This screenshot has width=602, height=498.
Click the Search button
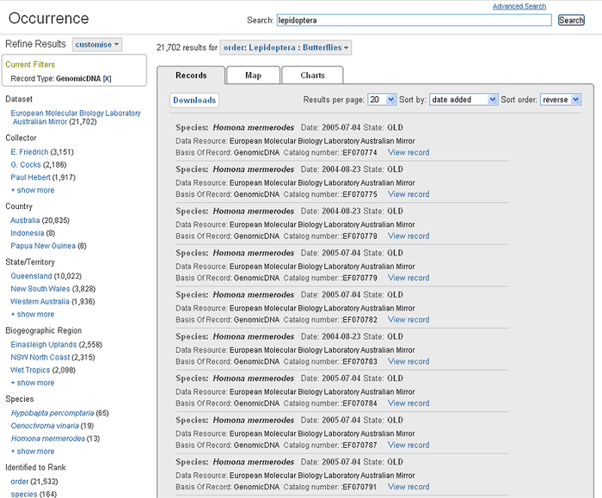[571, 20]
